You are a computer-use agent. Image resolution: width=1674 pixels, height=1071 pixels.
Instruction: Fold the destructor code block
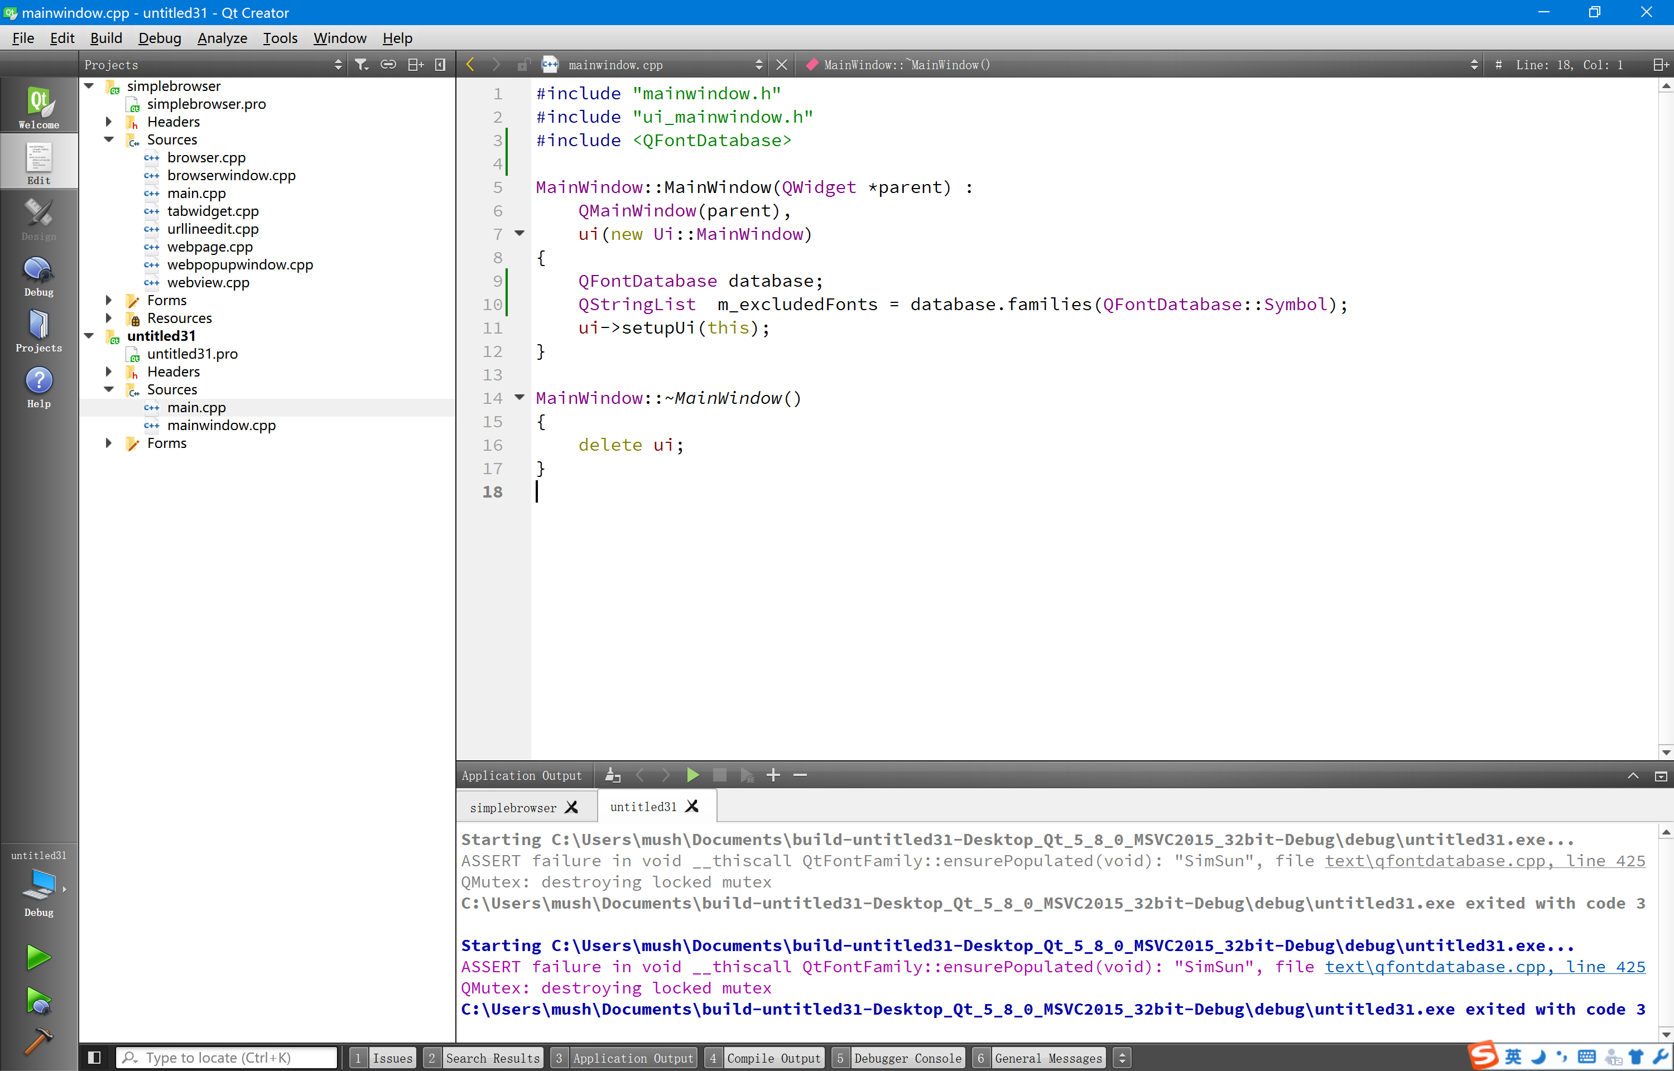(519, 397)
